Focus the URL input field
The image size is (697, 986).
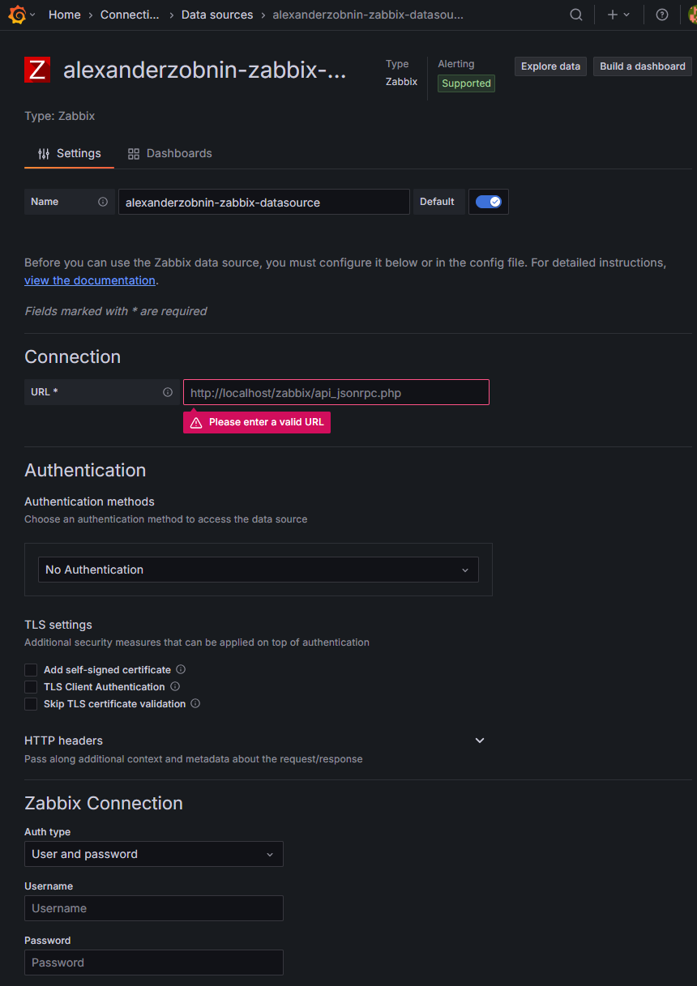tap(336, 392)
